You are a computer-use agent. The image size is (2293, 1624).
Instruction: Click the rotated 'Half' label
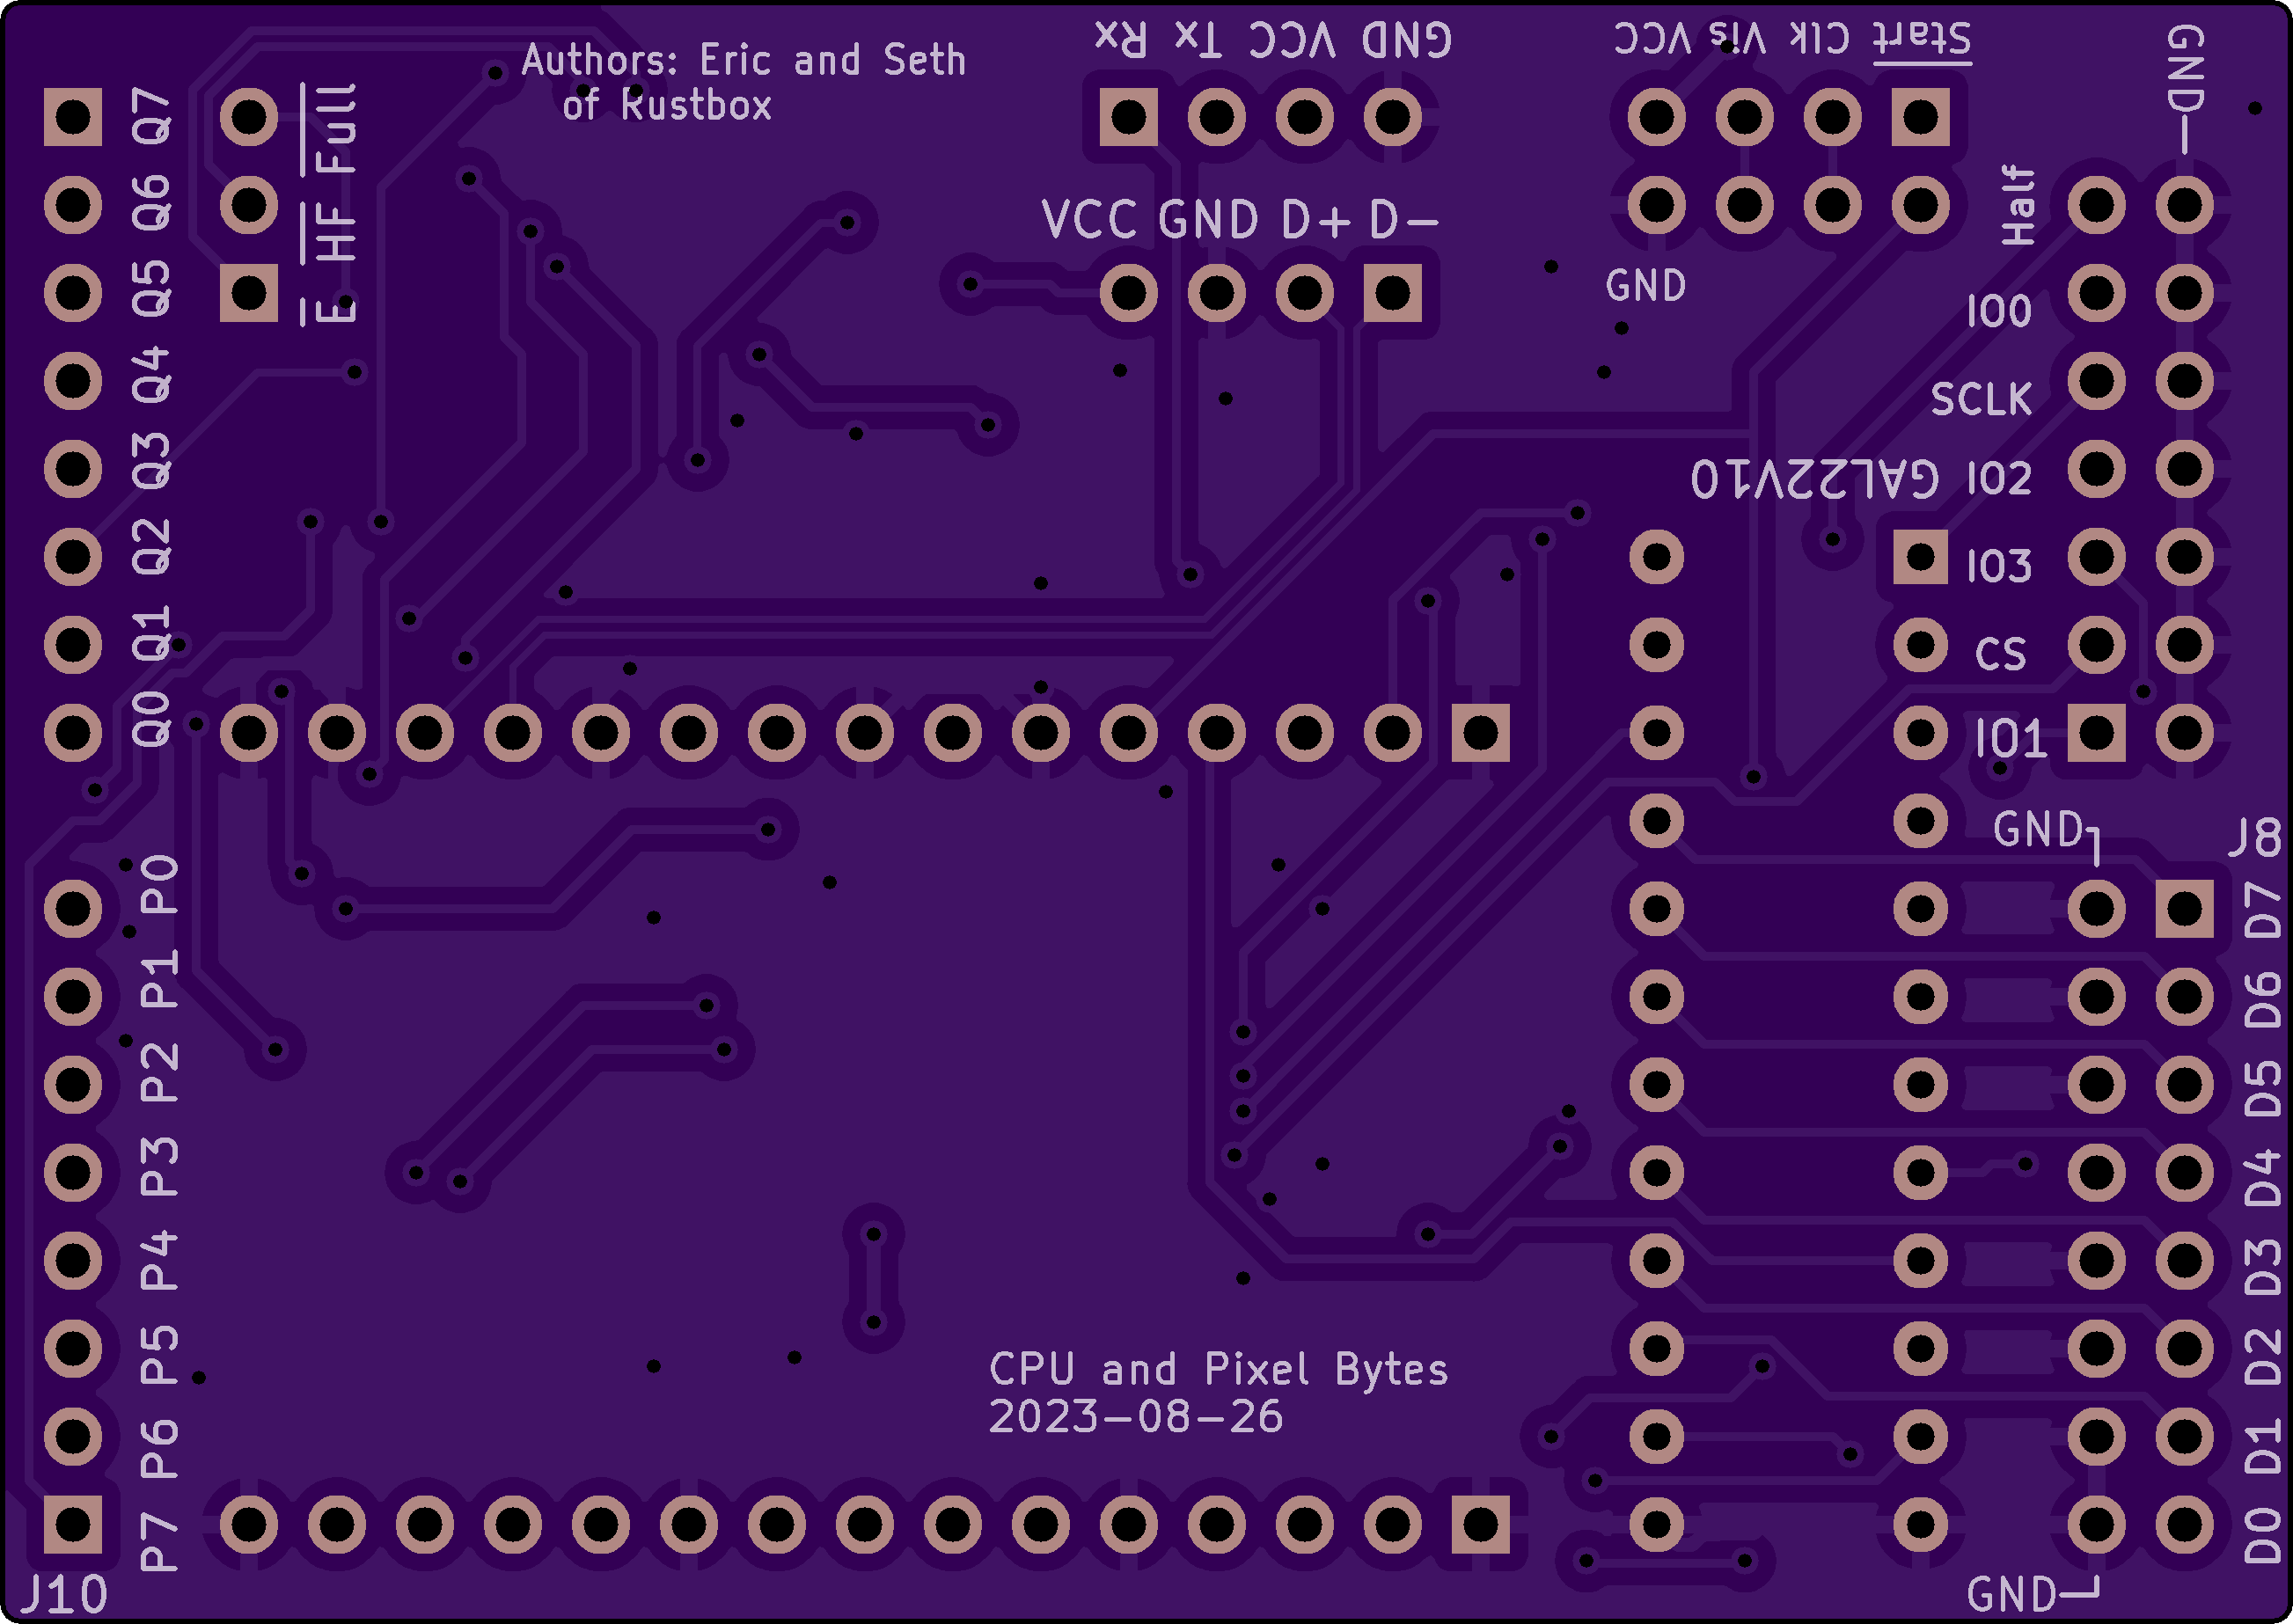(x=2018, y=206)
